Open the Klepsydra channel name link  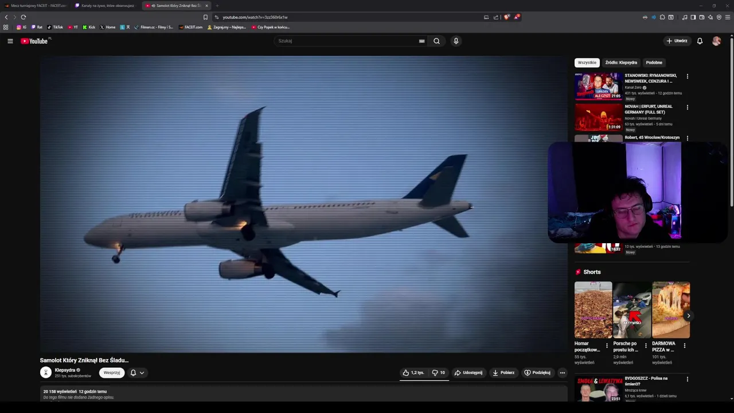[65, 370]
